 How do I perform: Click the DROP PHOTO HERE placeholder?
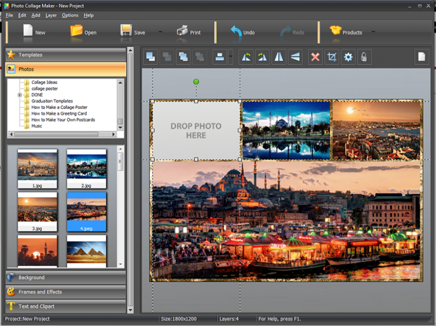coord(196,130)
